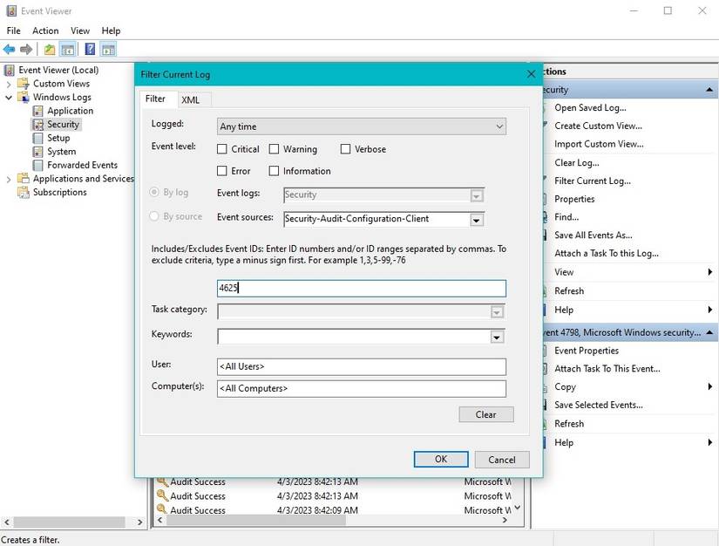Viewport: 719px width, 546px height.
Task: Select the System log icon in tree
Action: coord(38,152)
